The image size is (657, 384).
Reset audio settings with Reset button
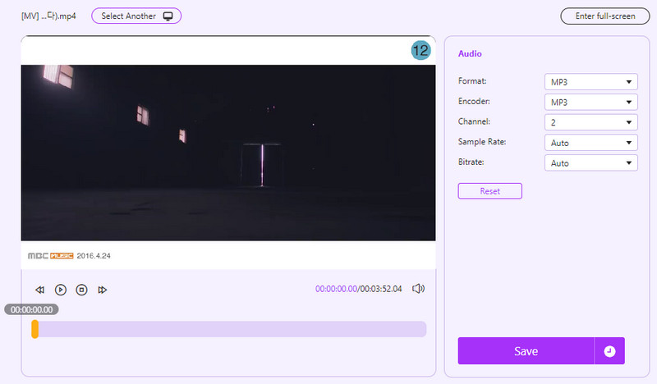click(x=489, y=191)
